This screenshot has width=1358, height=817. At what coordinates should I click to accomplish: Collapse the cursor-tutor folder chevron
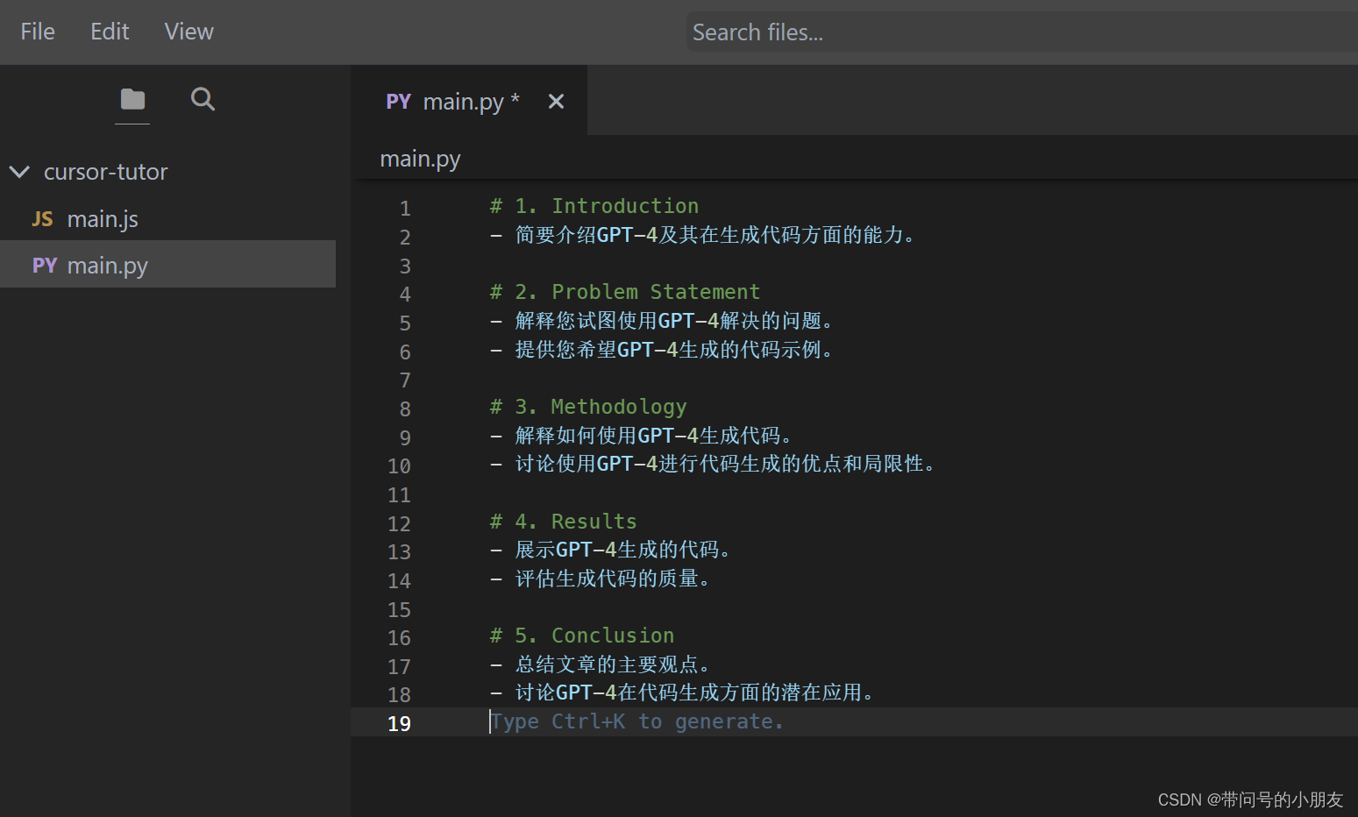tap(19, 172)
